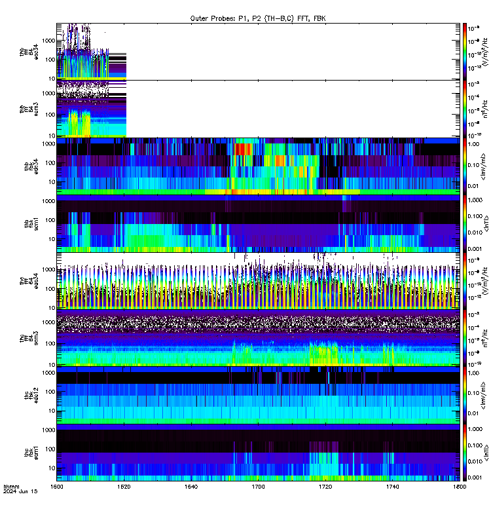Click the 10 tick label of thb fbk scm1 axis
The image size is (491, 524).
click(x=52, y=239)
